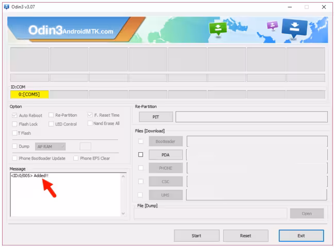Click the small box next to AP RAM
This screenshot has height=247, width=334.
[x=86, y=146]
